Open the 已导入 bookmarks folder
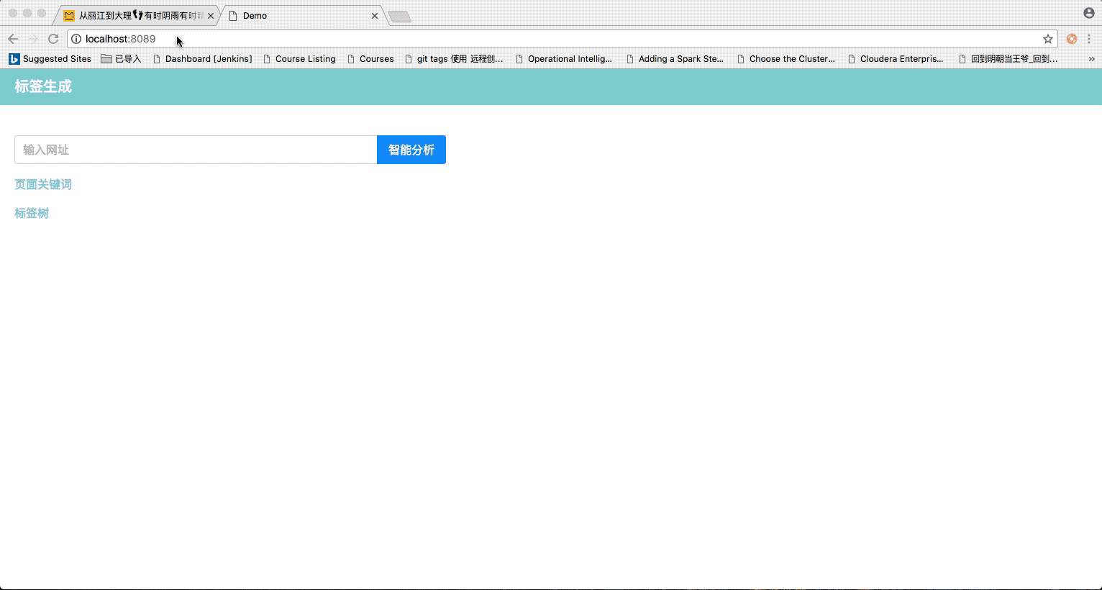This screenshot has height=590, width=1102. coord(121,59)
